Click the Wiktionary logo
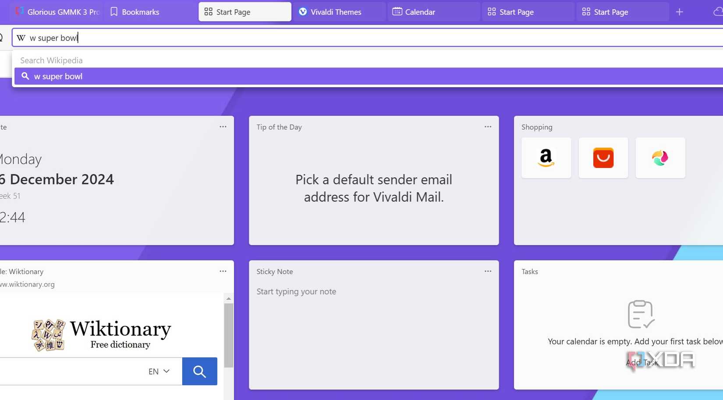 pyautogui.click(x=101, y=335)
